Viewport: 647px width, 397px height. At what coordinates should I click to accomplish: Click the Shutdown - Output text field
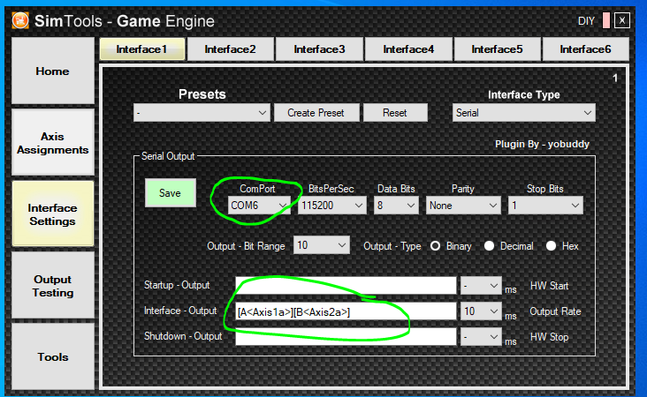[346, 337]
